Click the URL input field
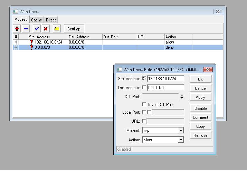Viewport: 247px width, 171px height. [x=165, y=121]
